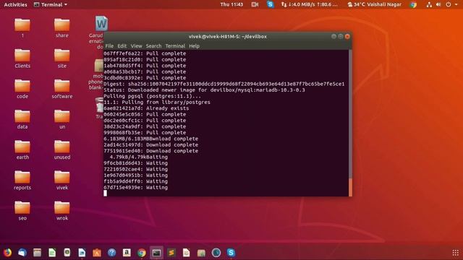Open Ubuntu Software orange bag icon
This screenshot has height=260, width=463.
click(x=97, y=253)
